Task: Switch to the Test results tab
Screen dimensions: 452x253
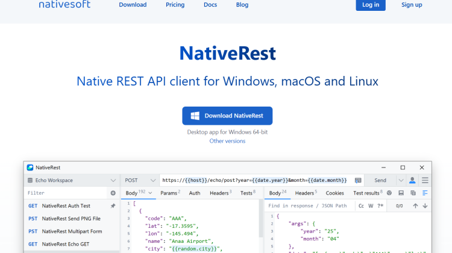Action: point(368,193)
